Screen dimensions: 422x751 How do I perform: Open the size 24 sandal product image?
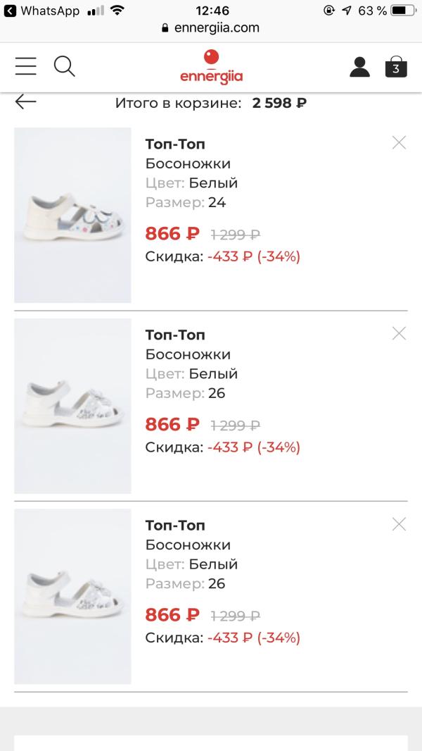click(72, 215)
